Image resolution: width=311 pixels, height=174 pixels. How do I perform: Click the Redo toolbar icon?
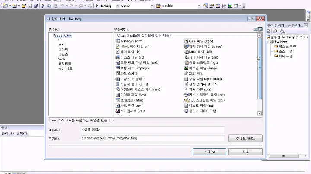[x=71, y=6]
